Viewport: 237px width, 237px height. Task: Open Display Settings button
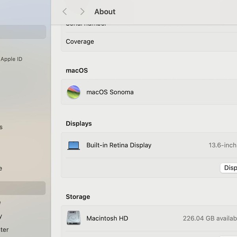[229, 168]
